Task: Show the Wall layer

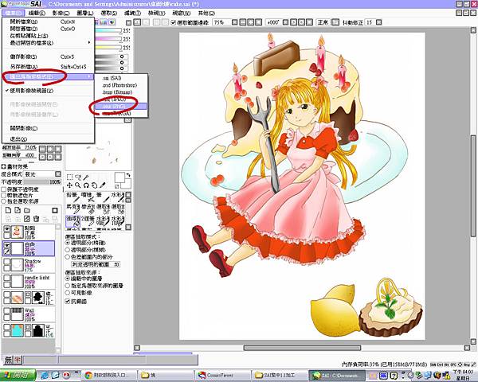Action: [x=6, y=311]
